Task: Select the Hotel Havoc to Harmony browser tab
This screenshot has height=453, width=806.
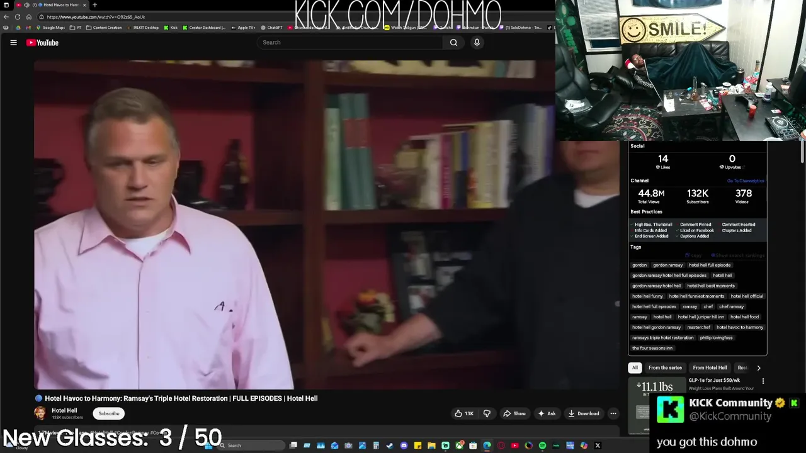Action: coord(52,5)
